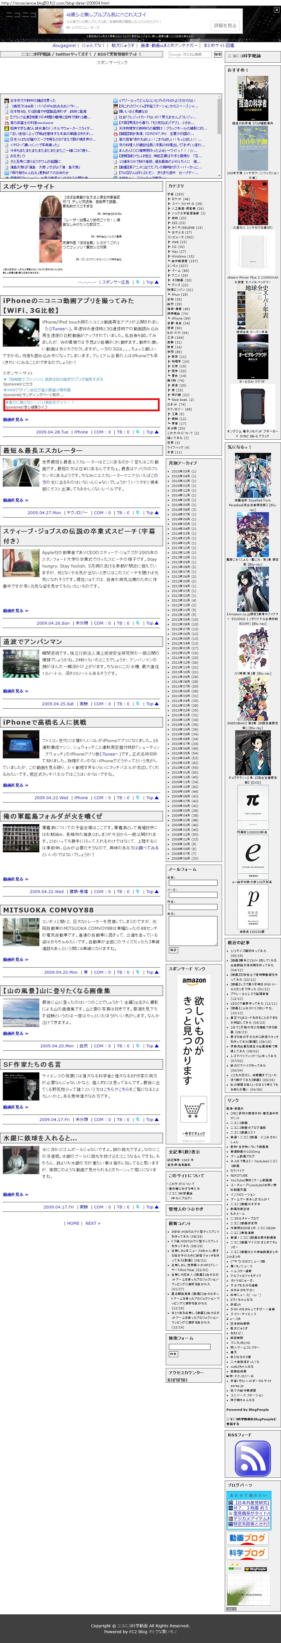Click the twitter icon under the iPhoneのニコニコ動画アプリ post
This screenshot has width=281, height=1643.
tap(138, 432)
